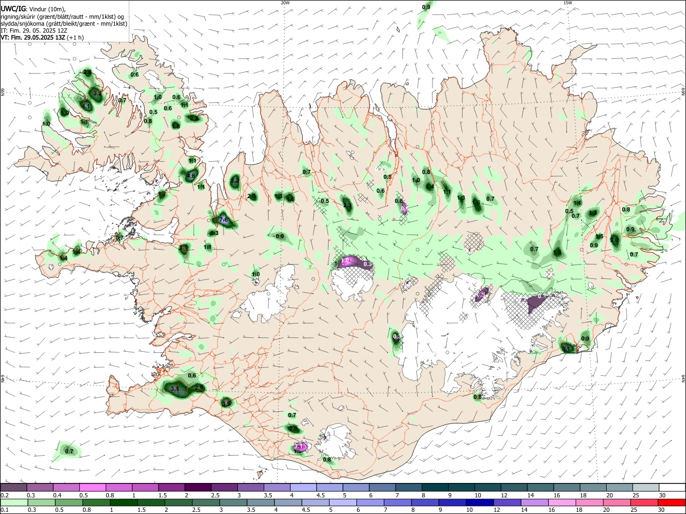The width and height of the screenshot is (686, 514).
Task: Click the darkest purple swatch starting at 2
Action: (197, 487)
